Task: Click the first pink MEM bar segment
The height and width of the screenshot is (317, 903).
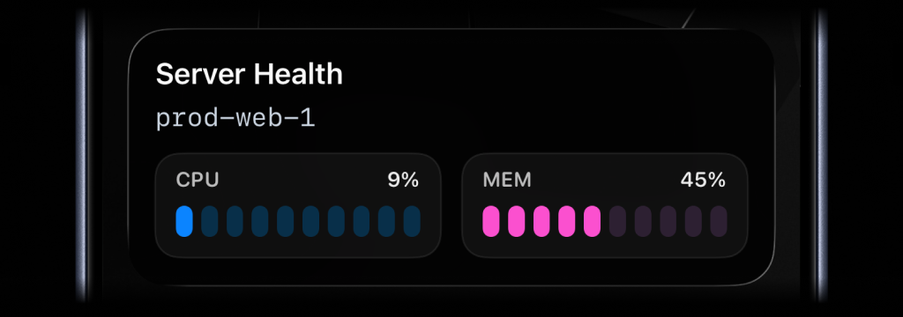Action: pyautogui.click(x=491, y=222)
